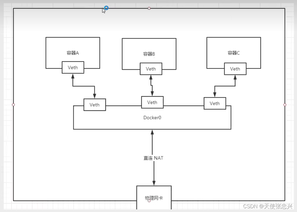Viewport: 297px width, 212px height.
Task: Click the left-edge midpoint handle of the frame
Action: [x=13, y=105]
